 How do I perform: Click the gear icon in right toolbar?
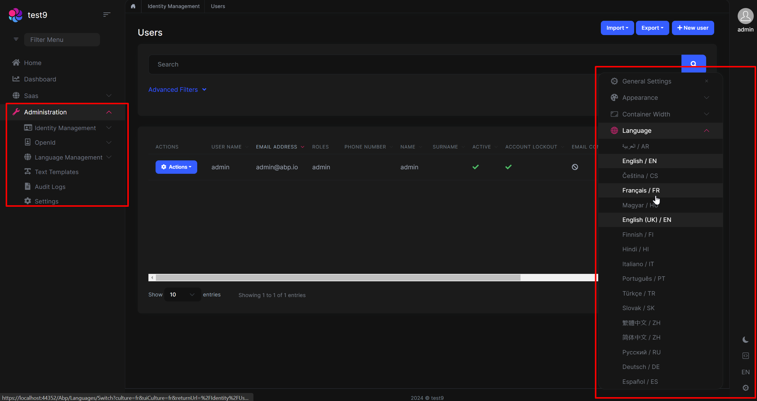coord(745,388)
